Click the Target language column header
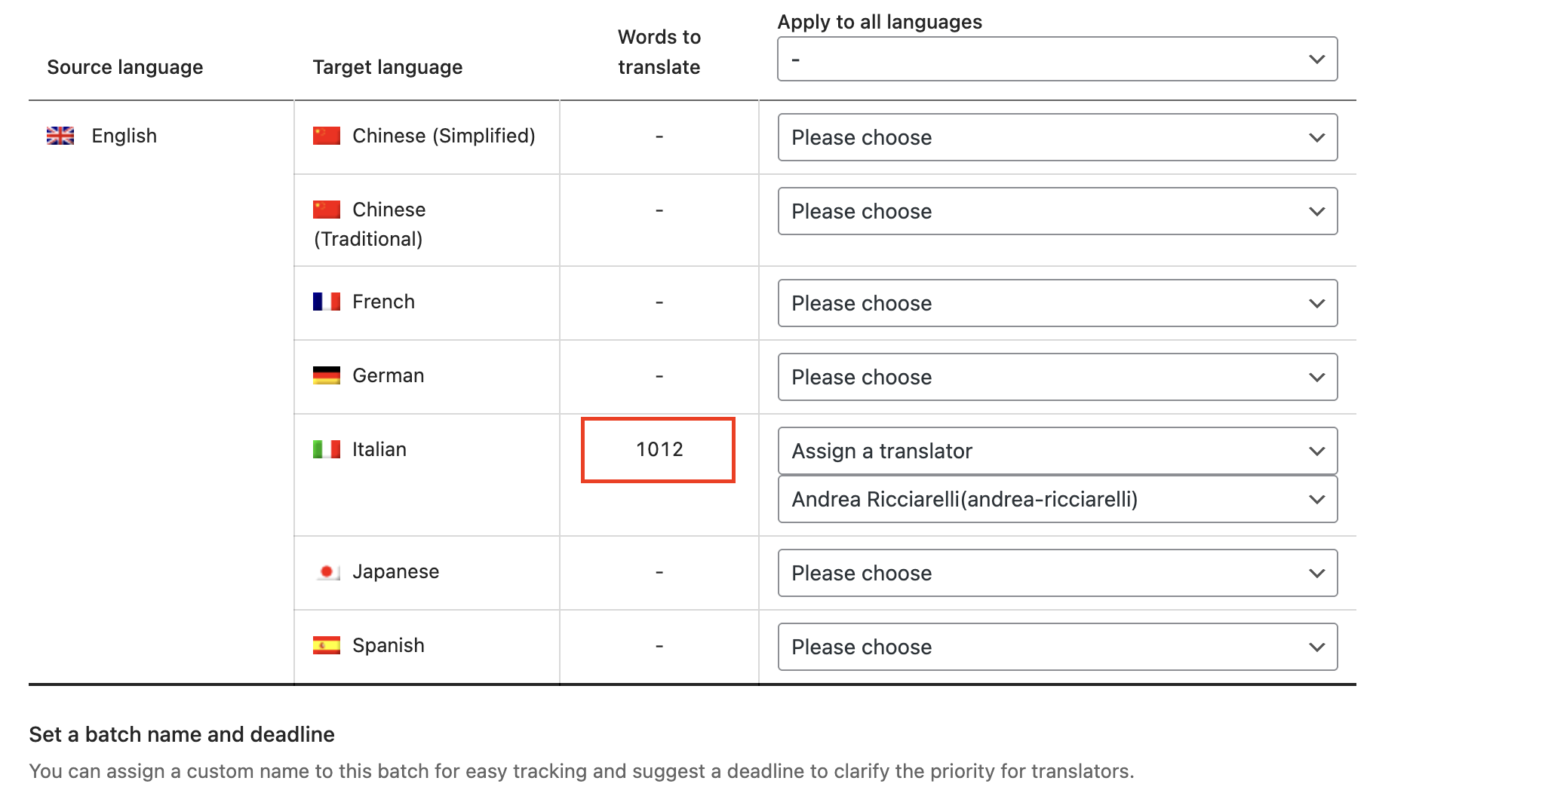This screenshot has height=790, width=1542. click(387, 67)
